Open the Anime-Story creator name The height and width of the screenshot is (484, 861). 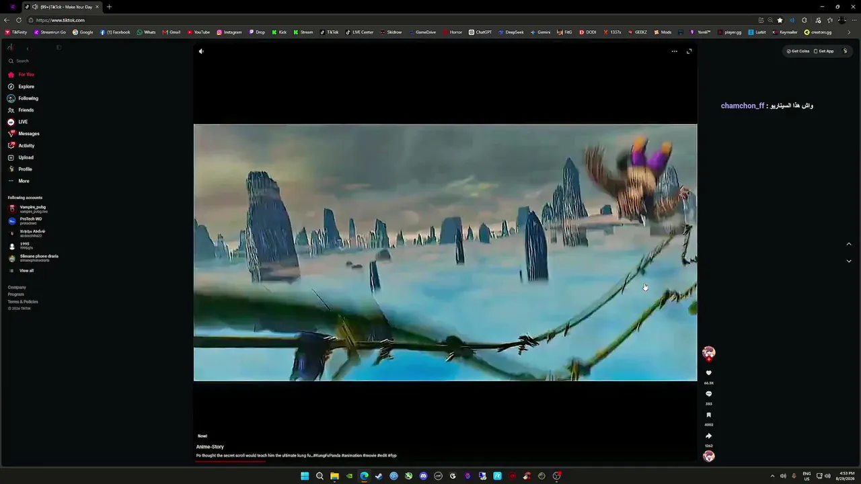210,447
